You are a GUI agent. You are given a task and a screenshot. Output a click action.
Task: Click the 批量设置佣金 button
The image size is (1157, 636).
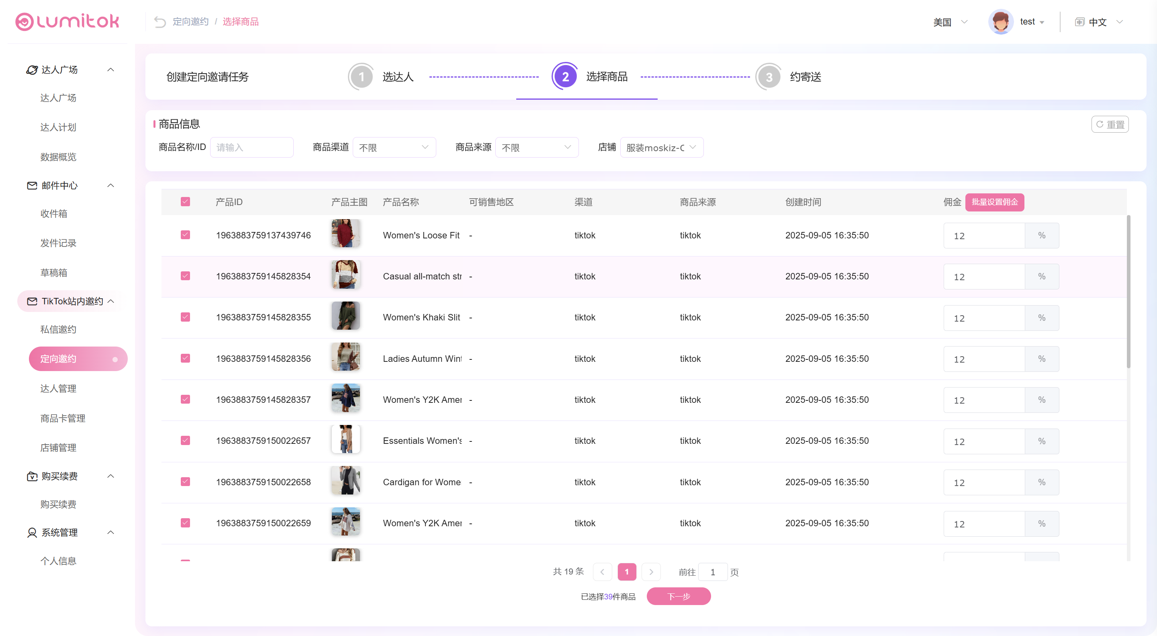pyautogui.click(x=994, y=202)
